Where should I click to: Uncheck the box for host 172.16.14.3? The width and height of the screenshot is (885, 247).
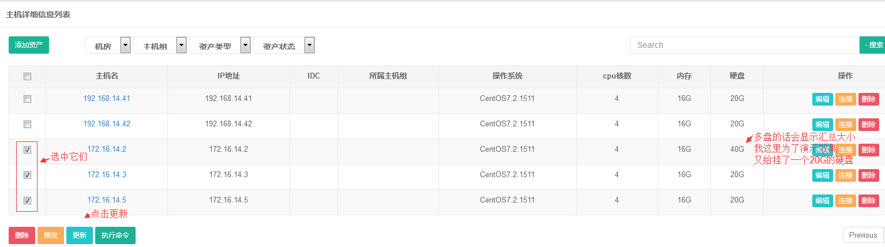pyautogui.click(x=27, y=175)
